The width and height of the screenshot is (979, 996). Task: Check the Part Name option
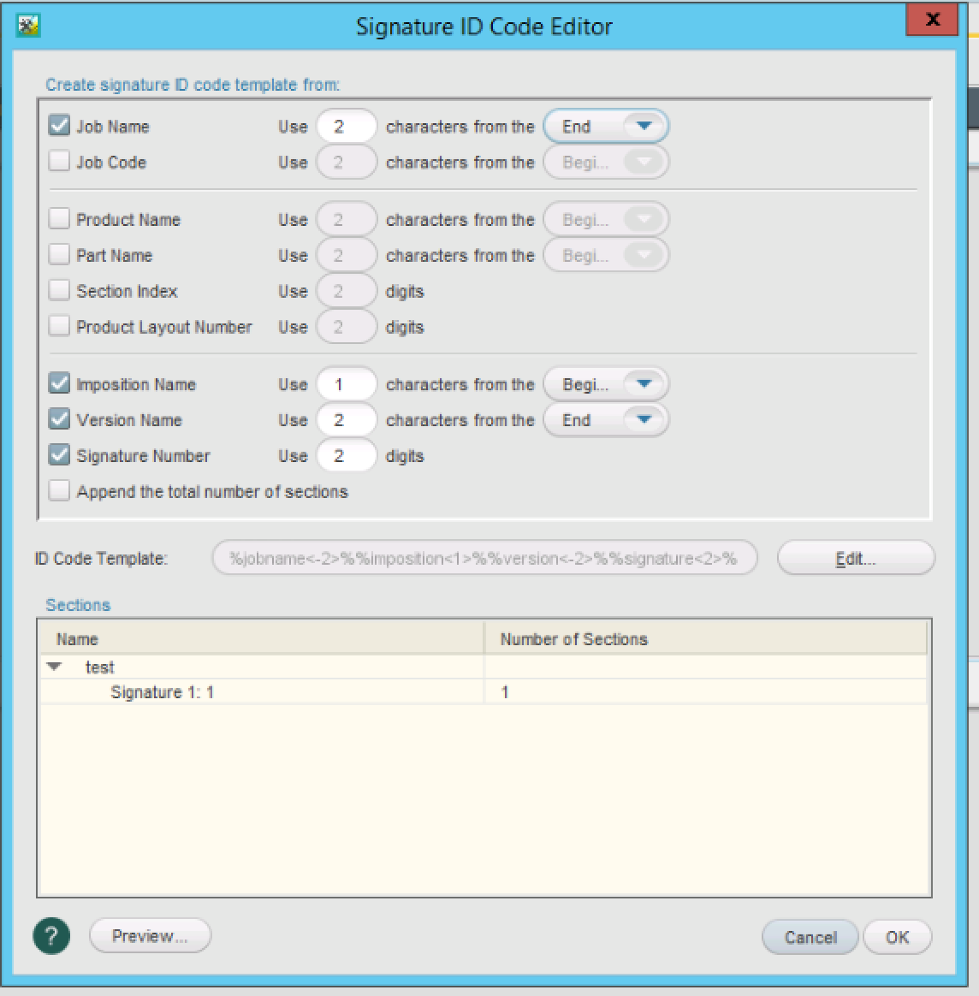tap(59, 255)
